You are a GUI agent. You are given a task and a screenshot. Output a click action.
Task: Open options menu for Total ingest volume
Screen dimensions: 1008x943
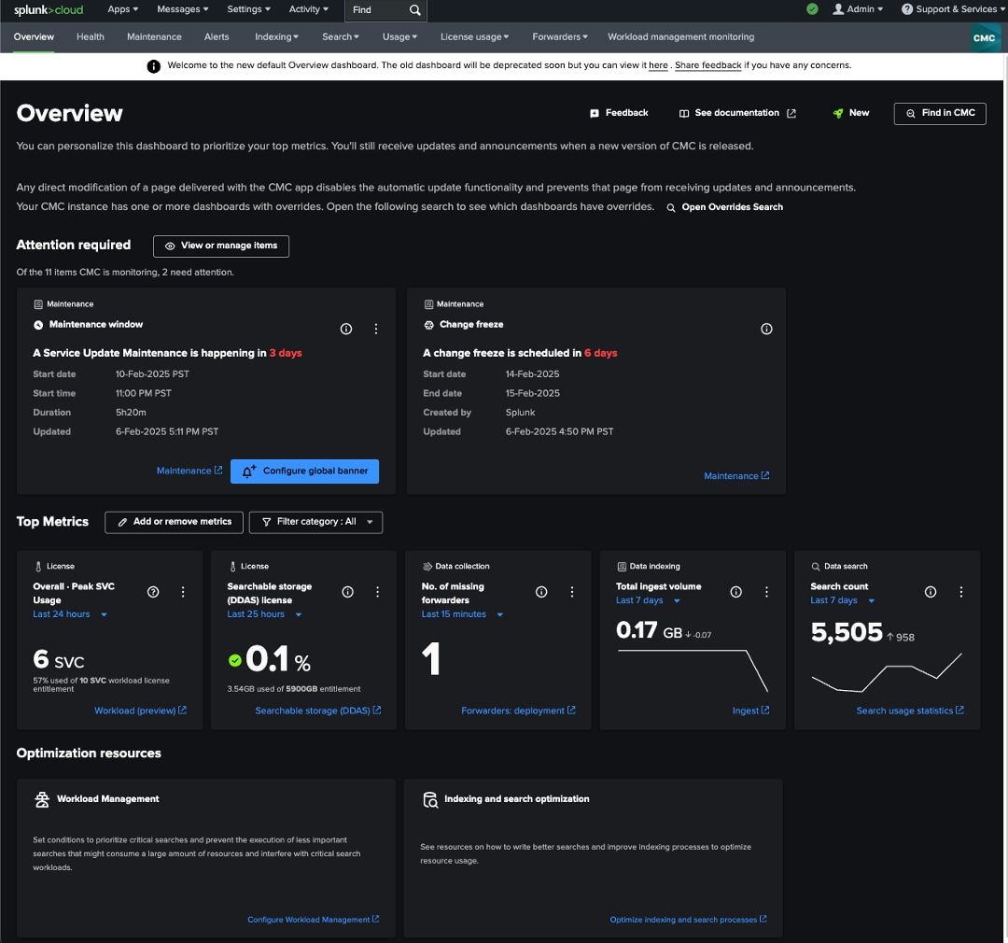pos(766,592)
